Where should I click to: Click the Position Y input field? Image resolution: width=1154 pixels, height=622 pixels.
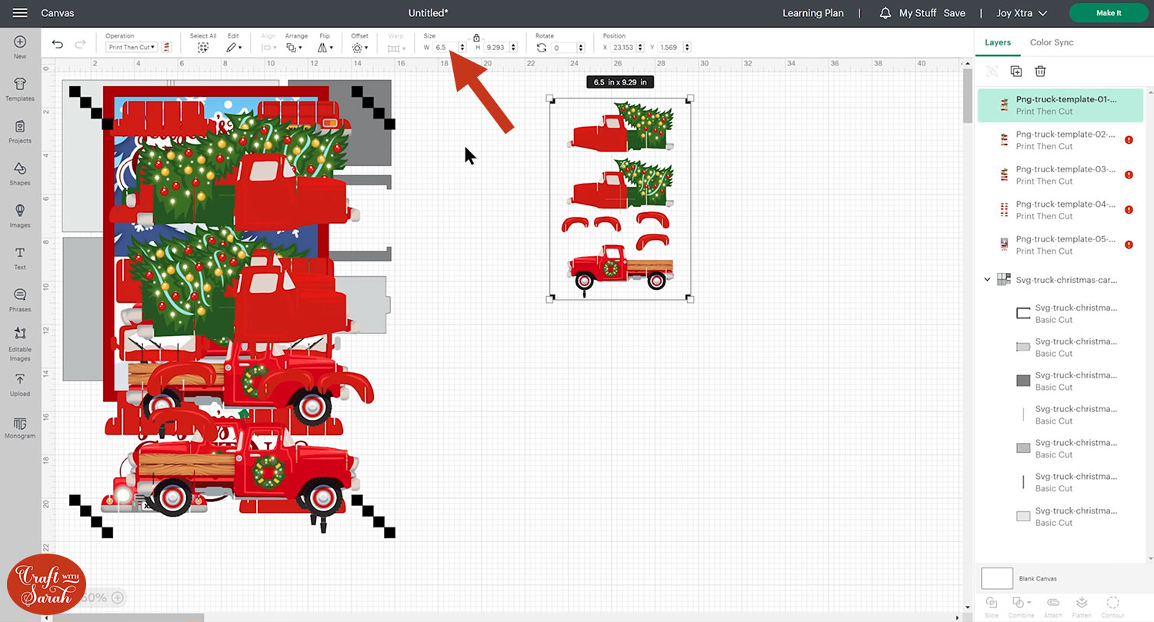pyautogui.click(x=669, y=48)
